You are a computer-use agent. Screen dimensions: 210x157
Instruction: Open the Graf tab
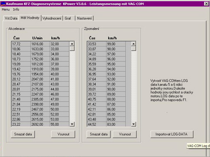pos(68,18)
